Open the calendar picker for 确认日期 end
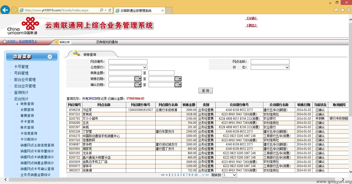352x184 pixels. (x=178, y=85)
